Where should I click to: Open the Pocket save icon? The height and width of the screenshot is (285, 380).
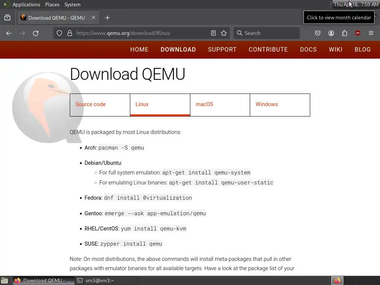318,33
